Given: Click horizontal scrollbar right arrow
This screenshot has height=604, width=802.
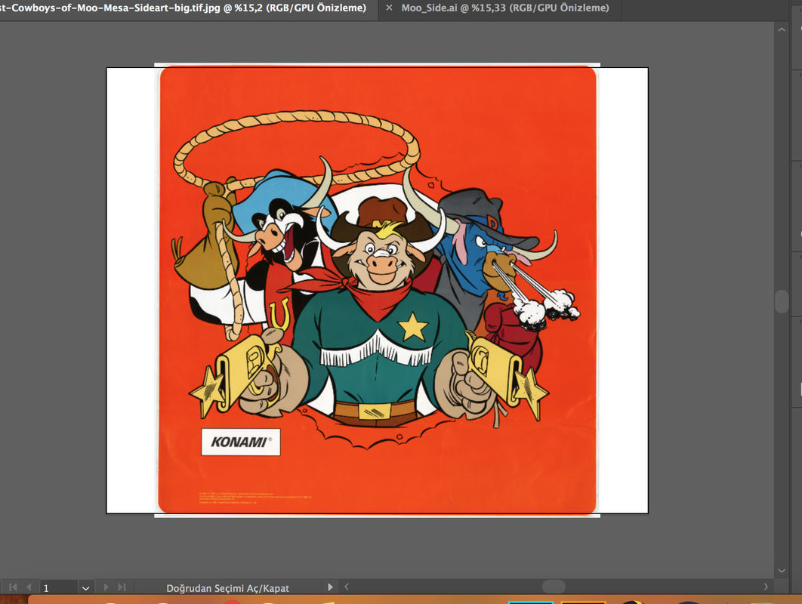Looking at the screenshot, I should tap(766, 587).
